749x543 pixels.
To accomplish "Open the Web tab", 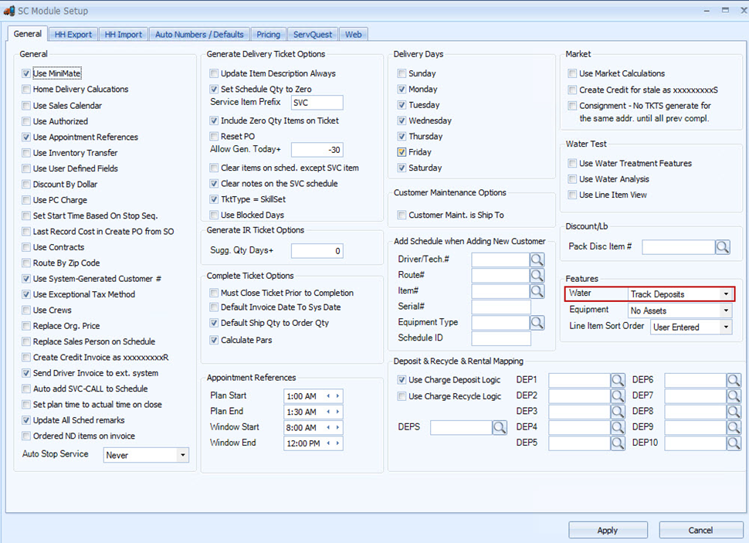I will 354,35.
